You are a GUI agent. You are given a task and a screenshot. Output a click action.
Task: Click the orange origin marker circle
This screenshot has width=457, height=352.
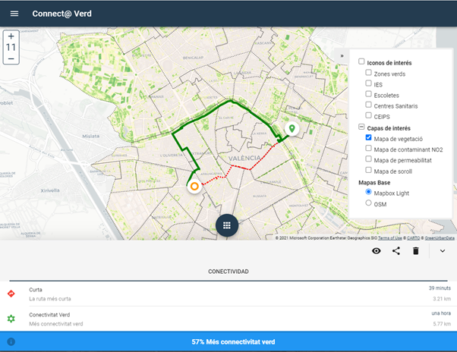(x=194, y=186)
